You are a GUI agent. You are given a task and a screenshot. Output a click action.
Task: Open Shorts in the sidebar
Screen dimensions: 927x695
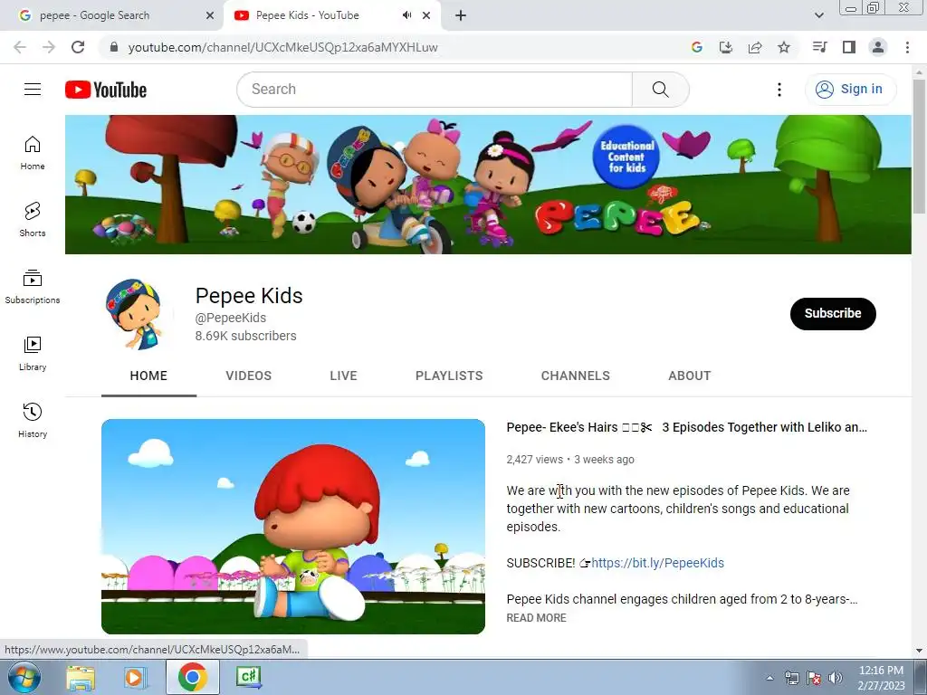[x=33, y=220]
